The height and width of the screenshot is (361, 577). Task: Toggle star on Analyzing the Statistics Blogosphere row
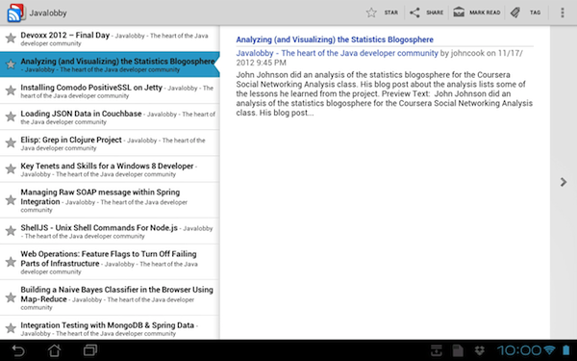11,64
